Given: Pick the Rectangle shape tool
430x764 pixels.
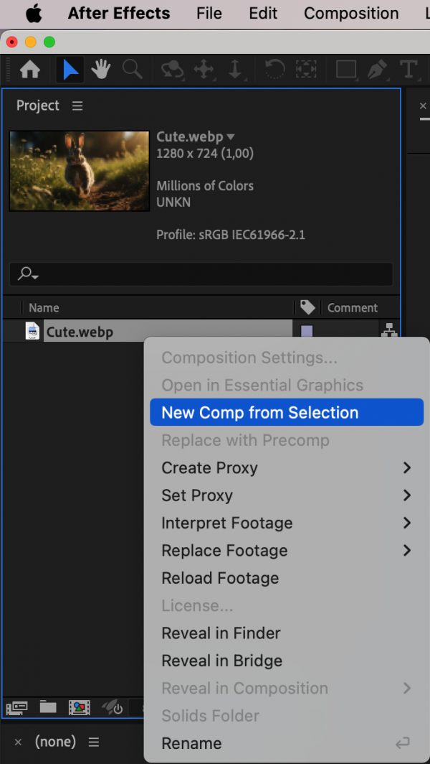Looking at the screenshot, I should click(345, 69).
